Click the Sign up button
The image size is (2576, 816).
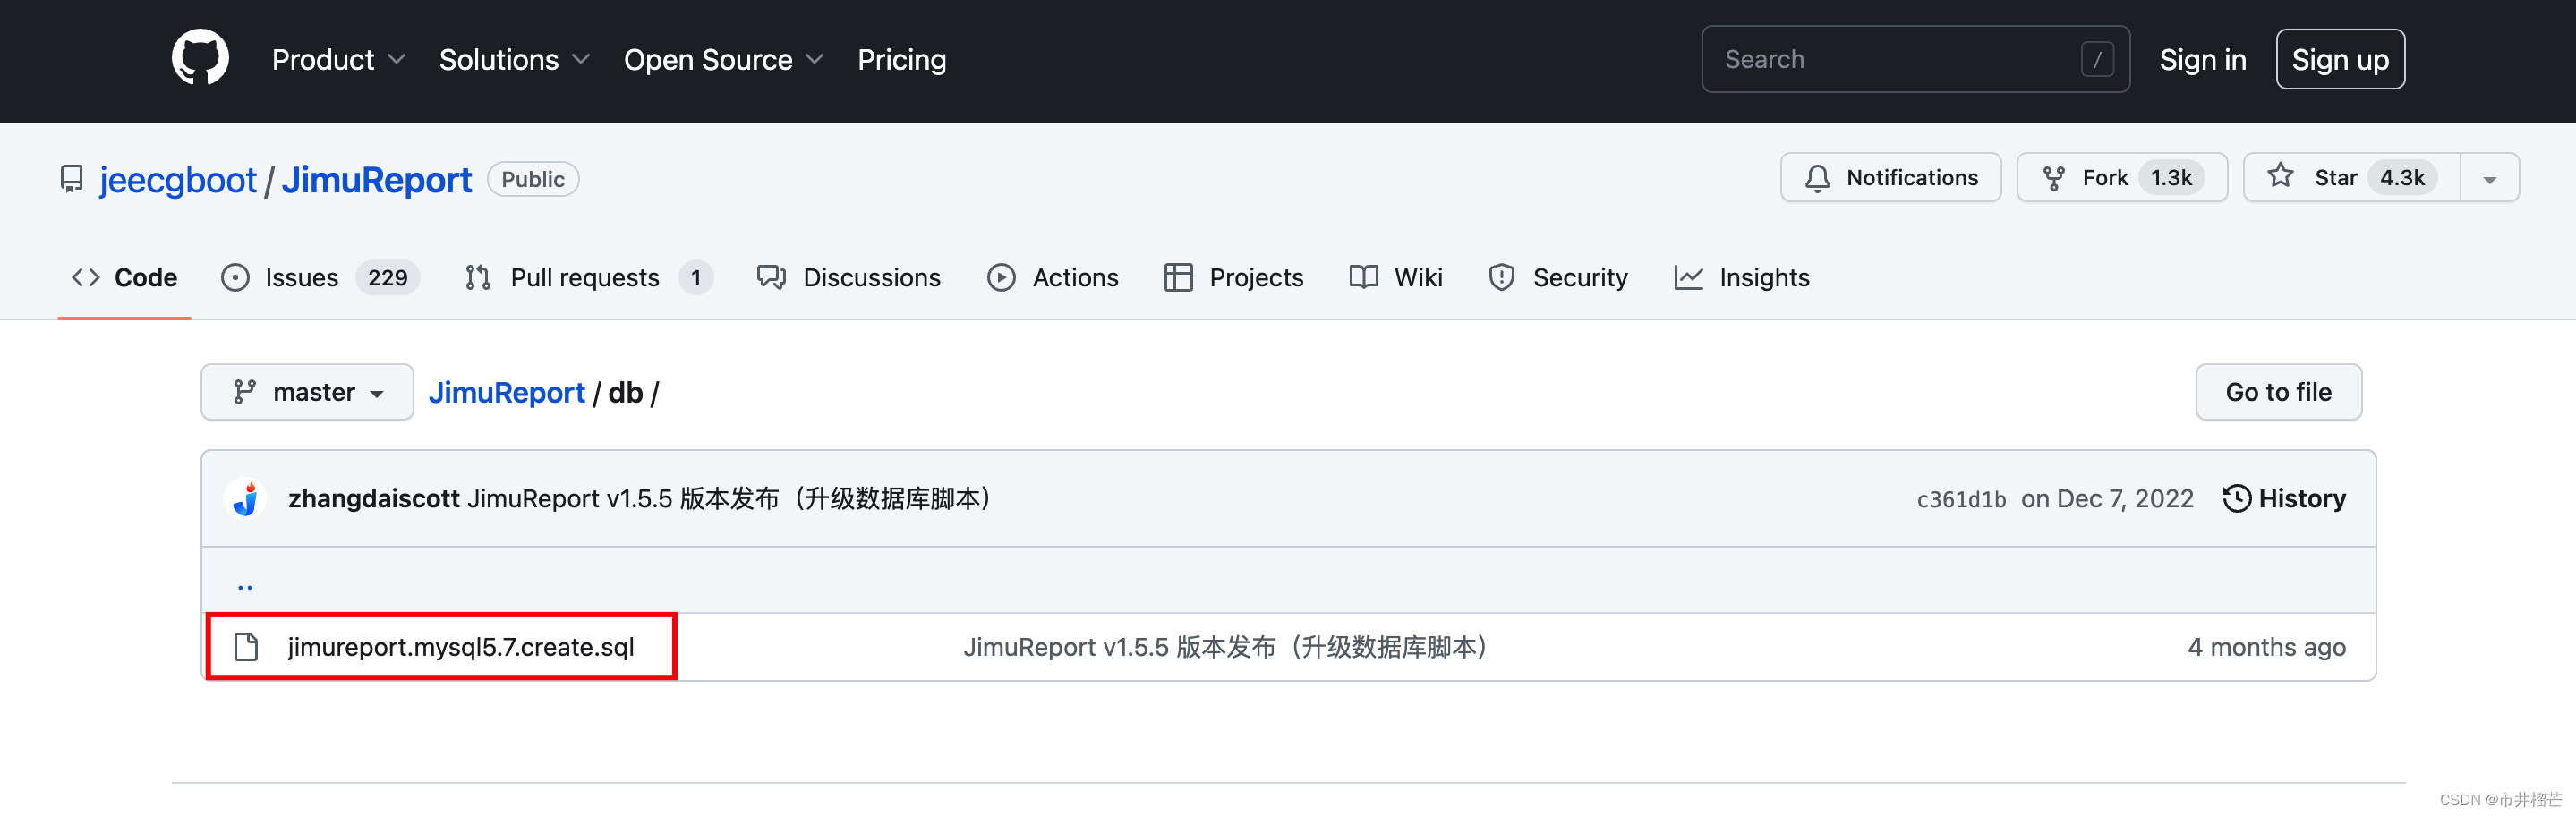2340,59
